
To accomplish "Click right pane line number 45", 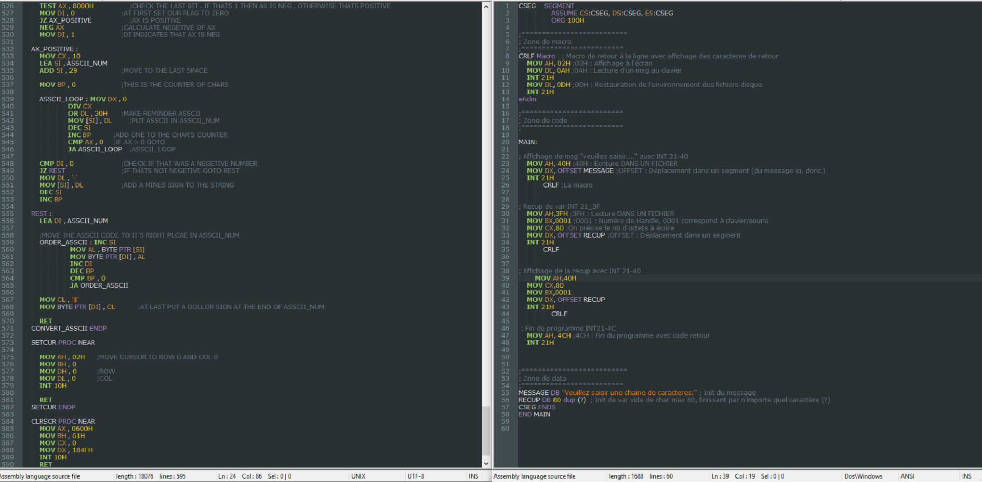I will coord(505,321).
